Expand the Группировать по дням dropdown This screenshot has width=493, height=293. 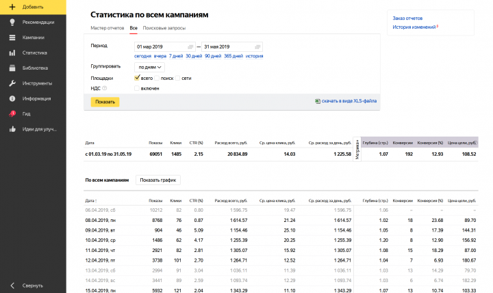click(x=149, y=67)
